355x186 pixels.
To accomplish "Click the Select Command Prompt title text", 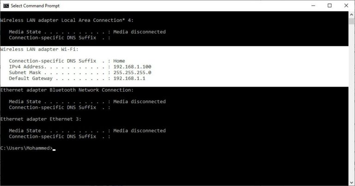I will 35,6.
